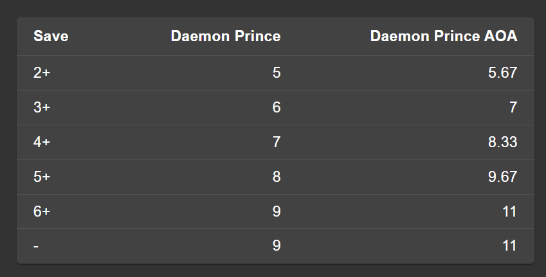Click the Daemon Prince AOA column header
This screenshot has height=277, width=546.
tap(443, 37)
